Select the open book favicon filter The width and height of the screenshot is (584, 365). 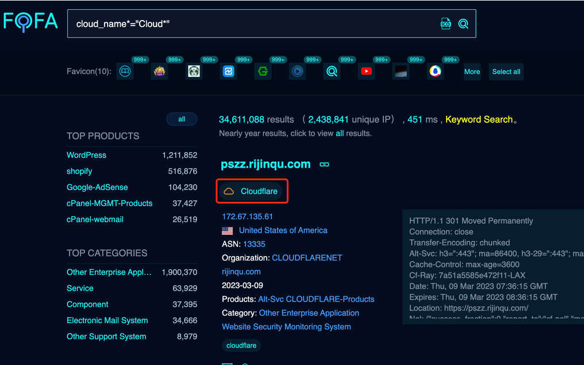pos(125,72)
